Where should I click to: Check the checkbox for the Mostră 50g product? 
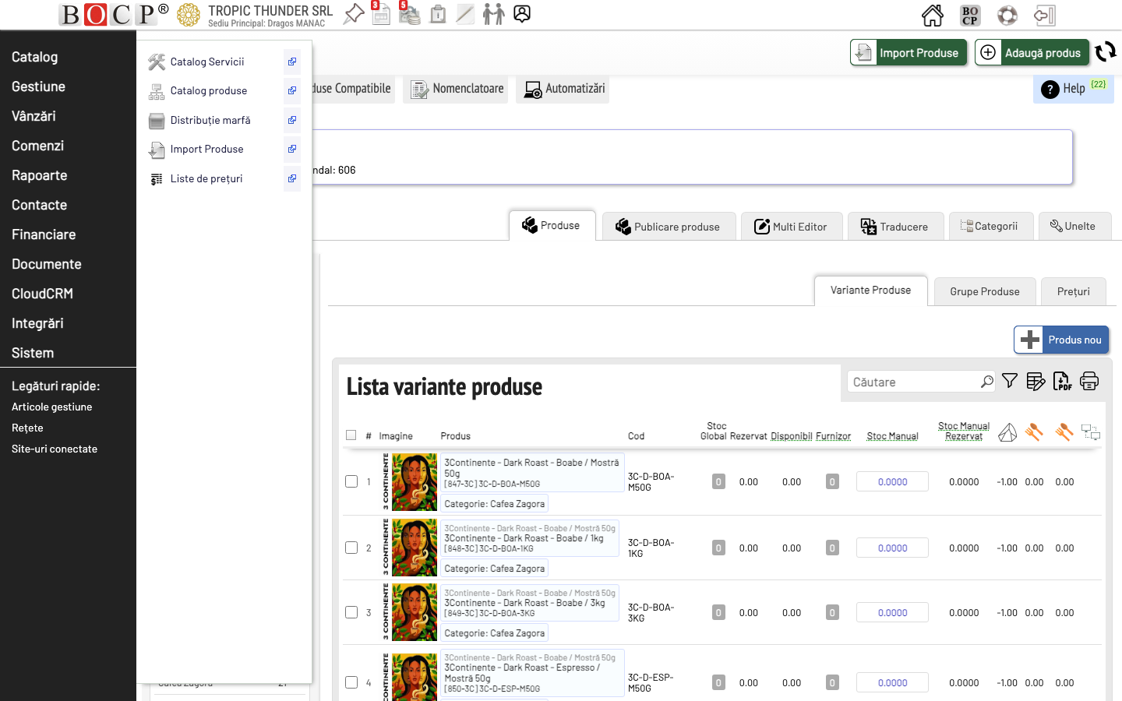coord(351,481)
